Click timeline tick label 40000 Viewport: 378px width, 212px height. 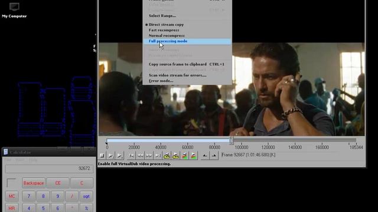pos(161,147)
